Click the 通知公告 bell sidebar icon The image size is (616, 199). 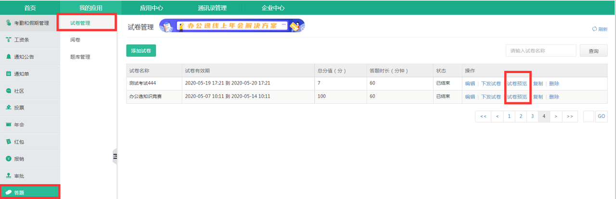(x=9, y=57)
